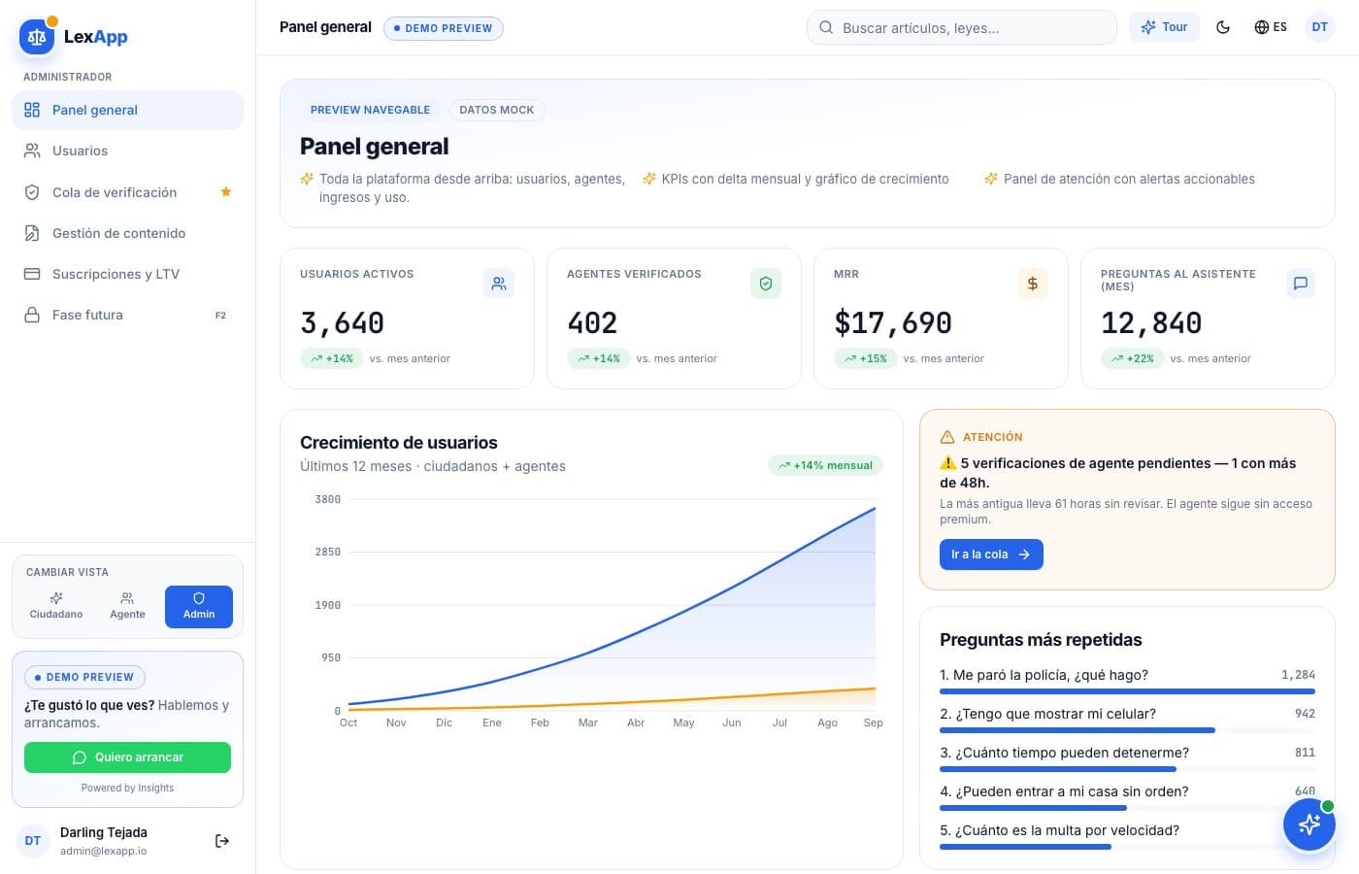Click the star icon beside Cola de verificación
The height and width of the screenshot is (874, 1359).
226,192
